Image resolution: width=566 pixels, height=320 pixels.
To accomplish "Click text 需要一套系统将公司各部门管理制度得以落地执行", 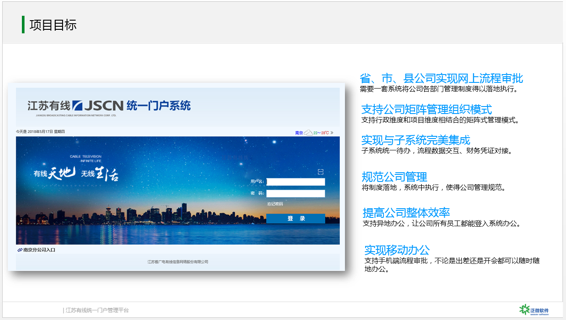I will (x=439, y=89).
